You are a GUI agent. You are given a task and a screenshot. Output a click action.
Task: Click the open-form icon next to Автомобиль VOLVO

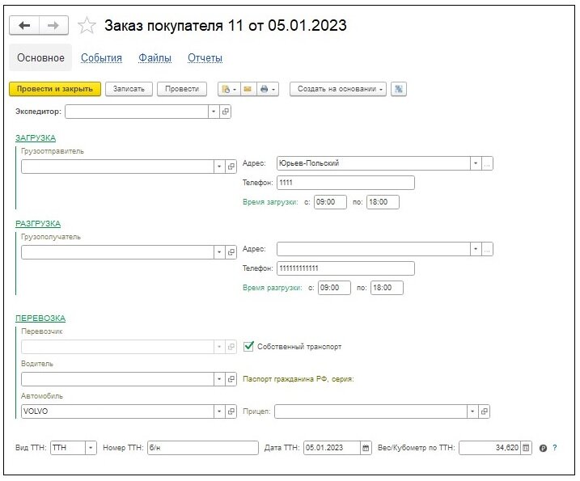231,411
